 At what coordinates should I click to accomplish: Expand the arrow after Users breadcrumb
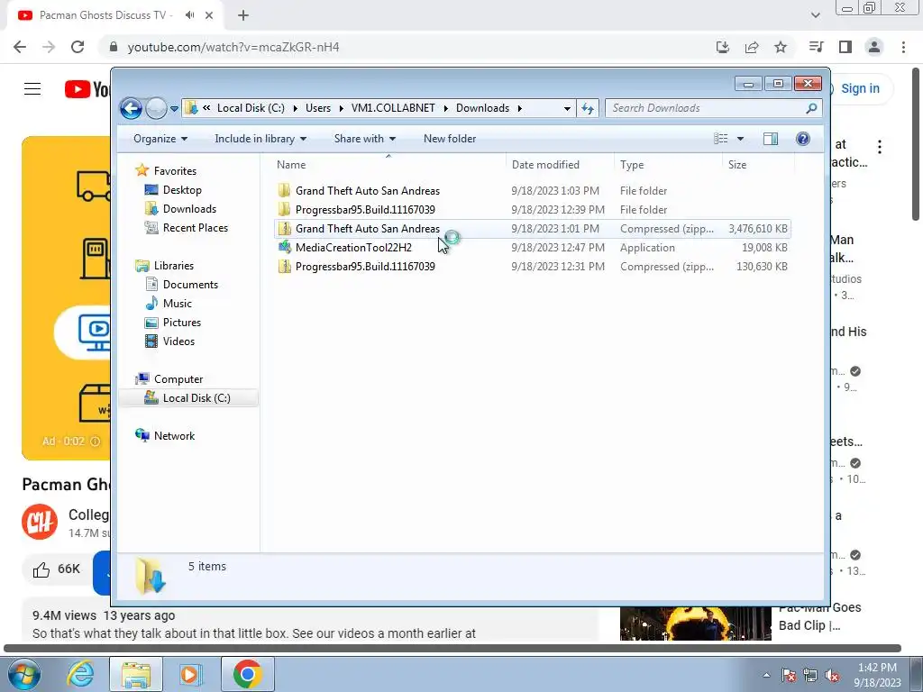[x=342, y=108]
